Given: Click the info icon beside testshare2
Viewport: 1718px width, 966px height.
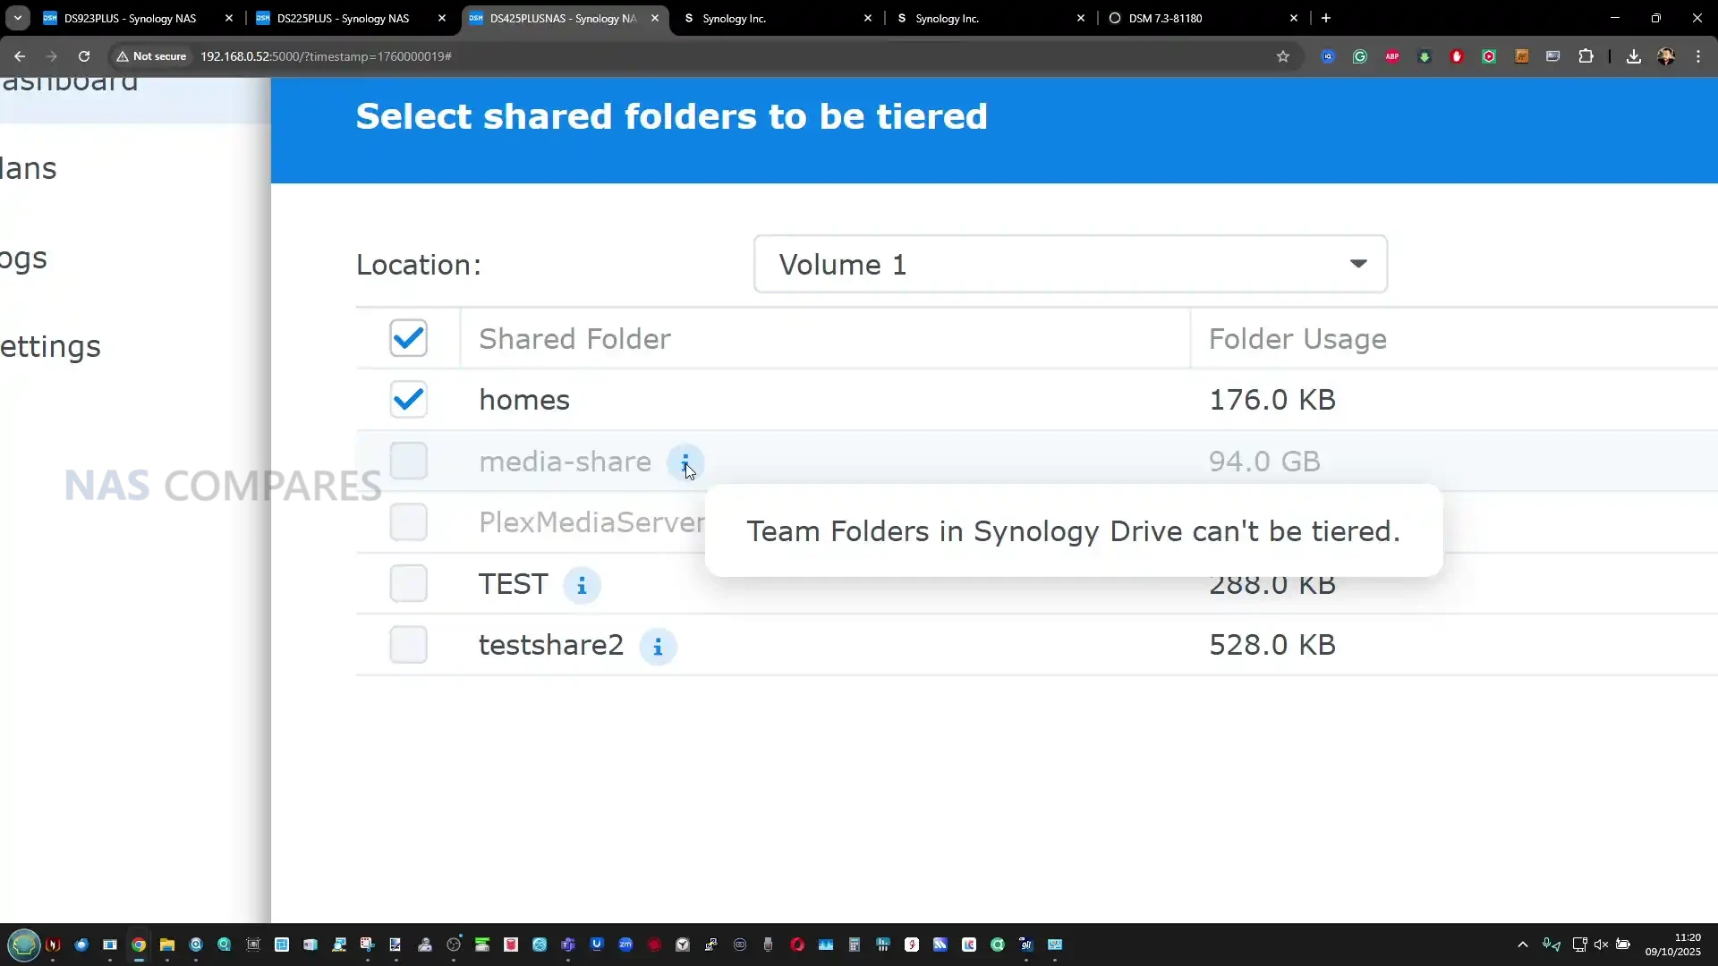Looking at the screenshot, I should coord(658,647).
